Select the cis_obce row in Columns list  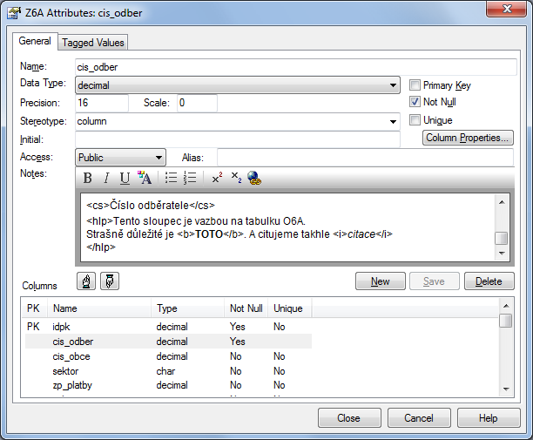point(71,356)
